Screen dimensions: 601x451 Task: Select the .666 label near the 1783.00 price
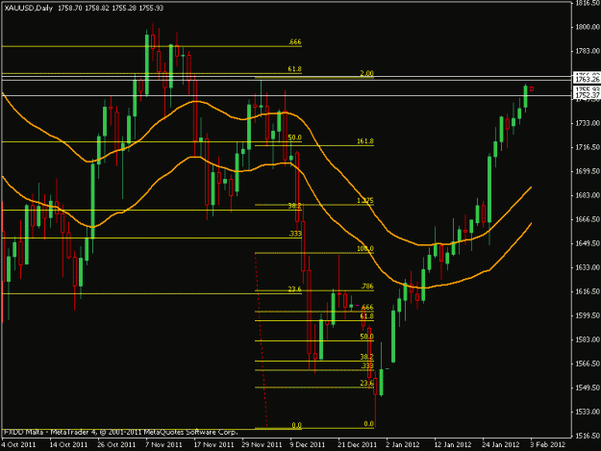295,41
